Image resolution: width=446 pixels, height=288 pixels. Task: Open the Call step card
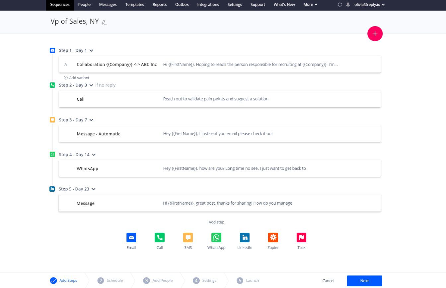220,99
